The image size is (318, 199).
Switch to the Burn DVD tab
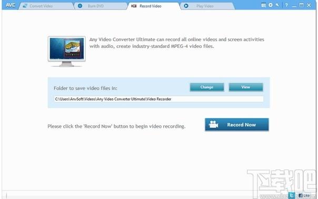[101, 6]
